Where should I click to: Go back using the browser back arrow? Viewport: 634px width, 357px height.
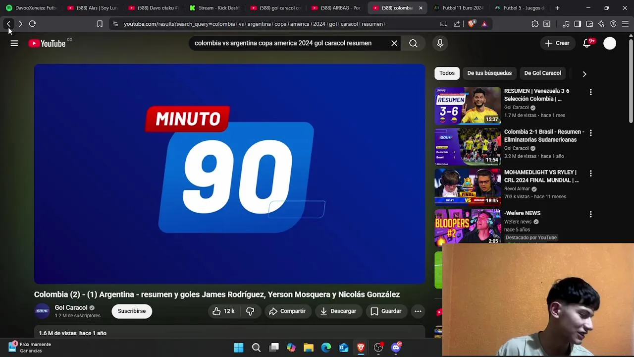(8, 24)
